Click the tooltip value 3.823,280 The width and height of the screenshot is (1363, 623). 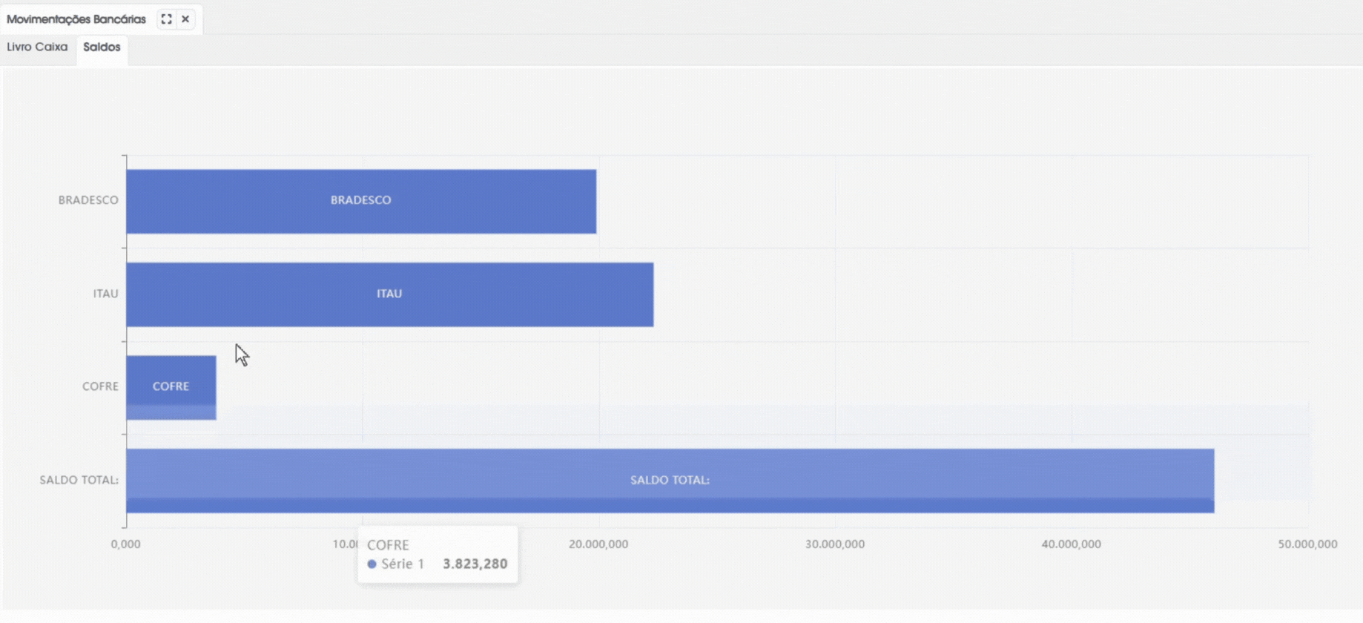pos(475,564)
